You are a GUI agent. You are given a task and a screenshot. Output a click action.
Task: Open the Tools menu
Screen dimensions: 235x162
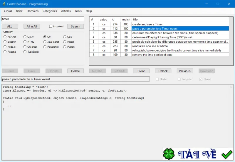[x=78, y=11]
